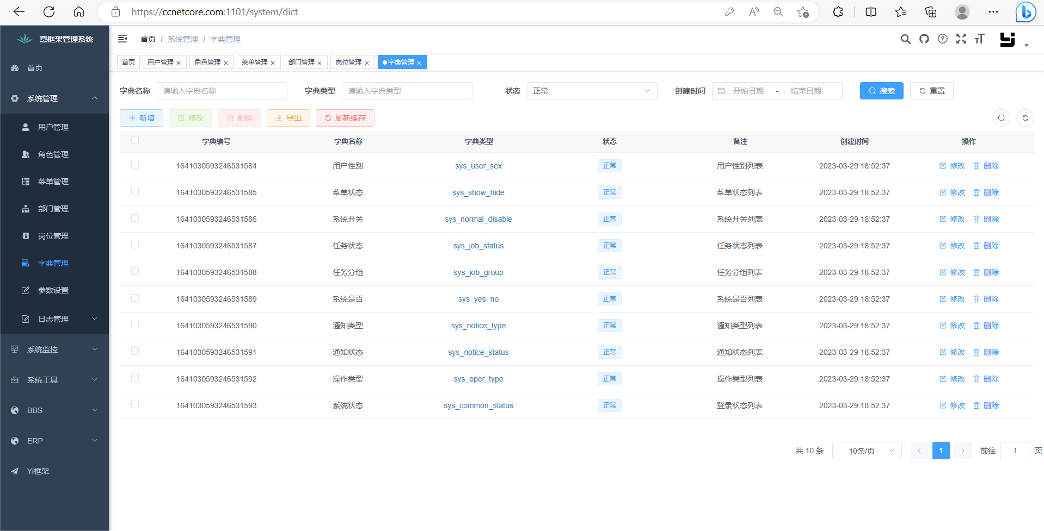The image size is (1044, 531).
Task: Type in the 字典名称 input field
Action: tap(222, 90)
